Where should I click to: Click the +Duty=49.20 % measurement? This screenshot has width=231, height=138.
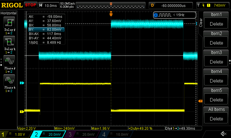[x=147, y=128]
